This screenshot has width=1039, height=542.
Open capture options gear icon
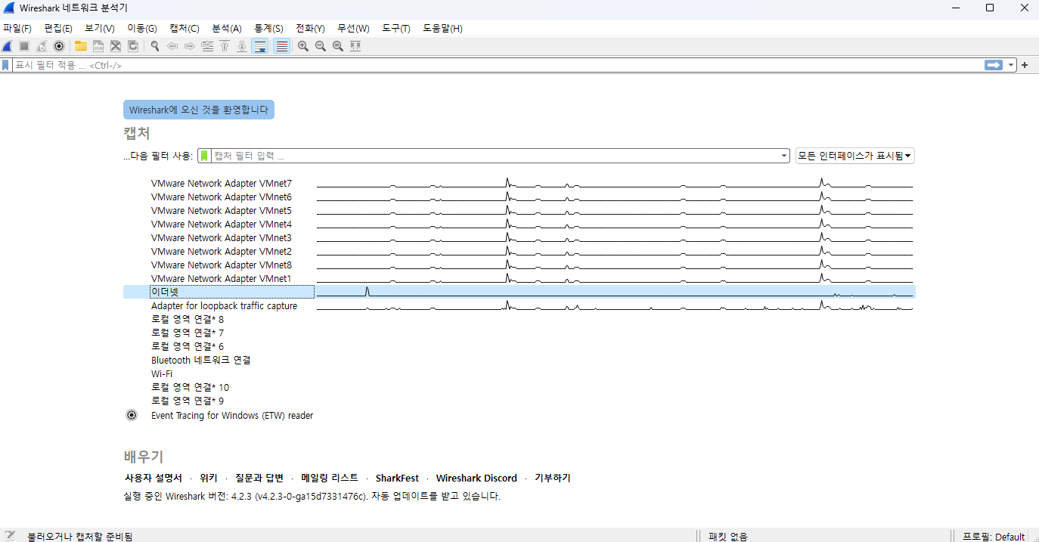(59, 46)
